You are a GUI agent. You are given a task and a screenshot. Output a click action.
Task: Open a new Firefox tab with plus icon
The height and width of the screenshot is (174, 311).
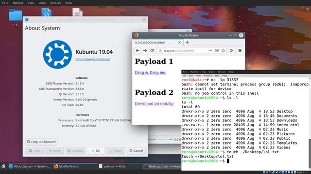coord(187,42)
